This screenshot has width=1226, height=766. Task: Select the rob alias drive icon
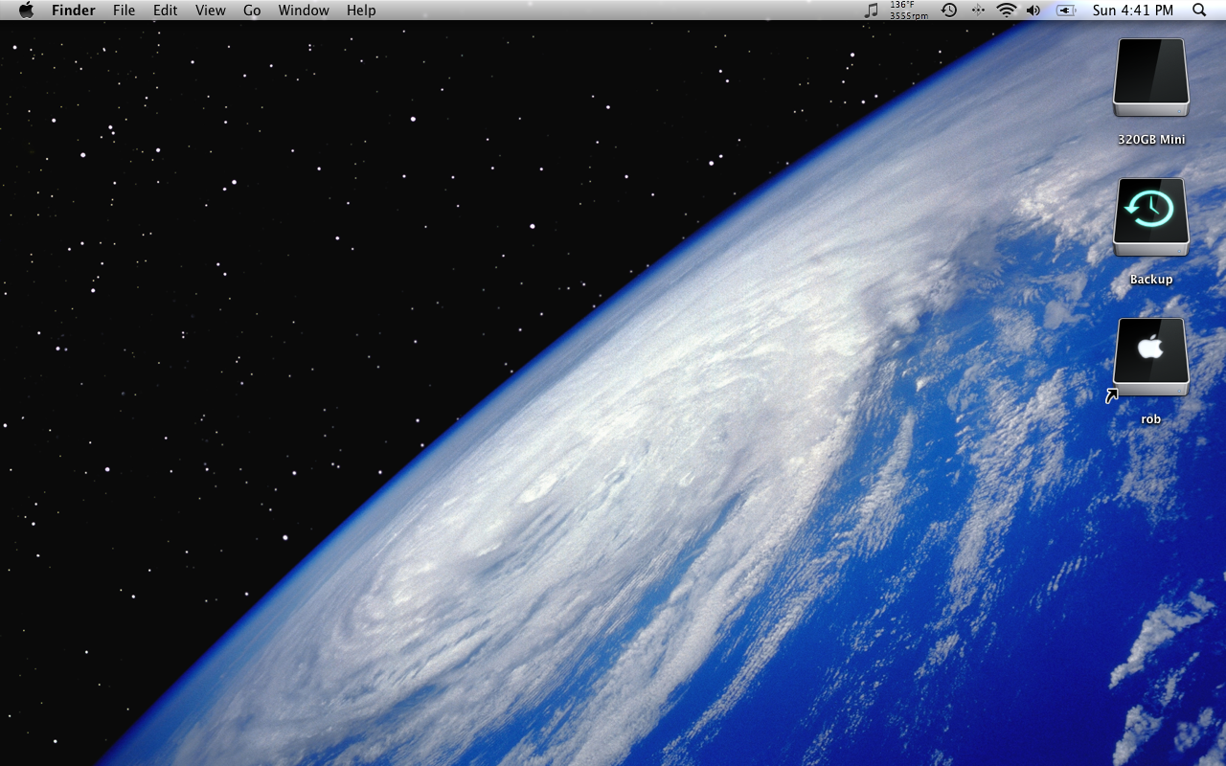click(1151, 357)
